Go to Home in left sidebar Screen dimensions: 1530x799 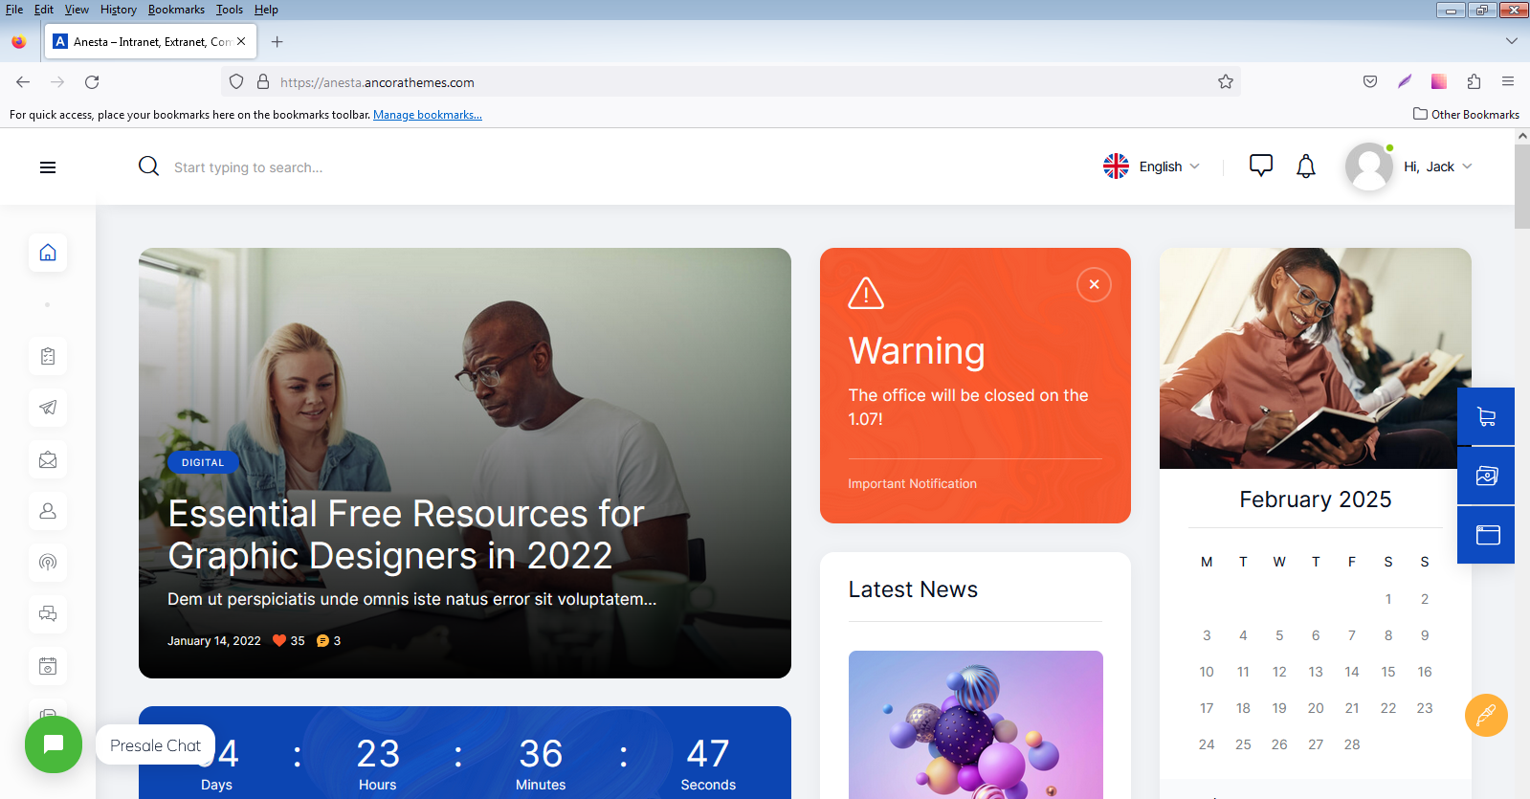coord(48,253)
